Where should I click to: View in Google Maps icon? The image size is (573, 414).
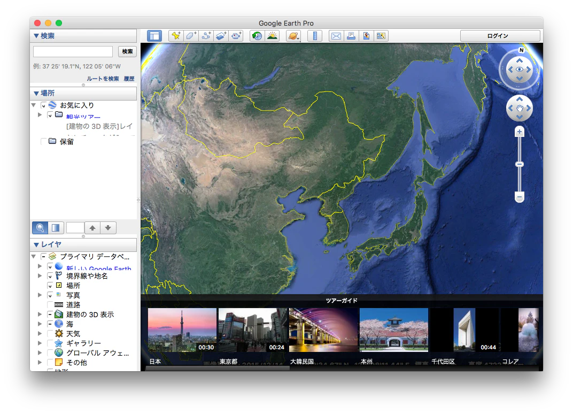point(381,36)
